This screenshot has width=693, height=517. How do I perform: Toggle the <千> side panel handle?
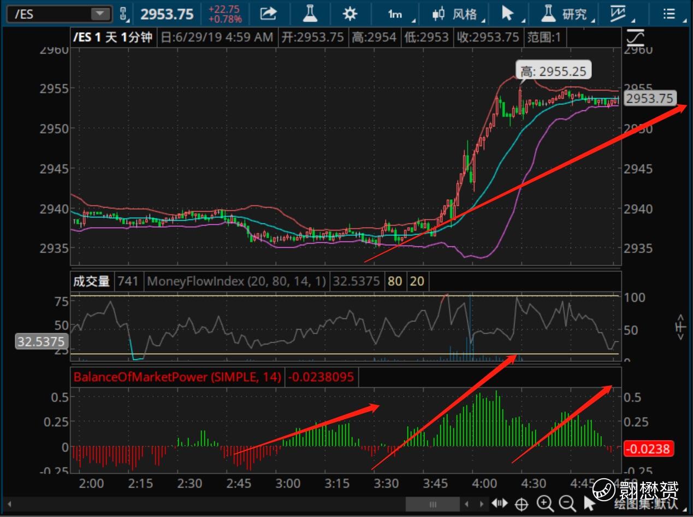[680, 327]
